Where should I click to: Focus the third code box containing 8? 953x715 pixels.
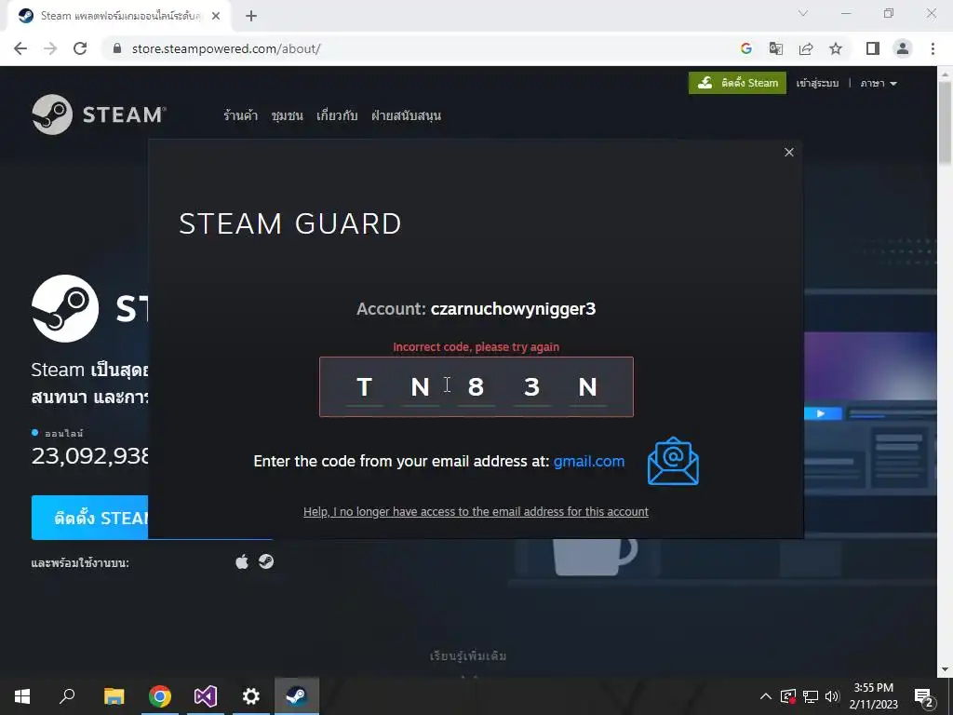pyautogui.click(x=476, y=386)
